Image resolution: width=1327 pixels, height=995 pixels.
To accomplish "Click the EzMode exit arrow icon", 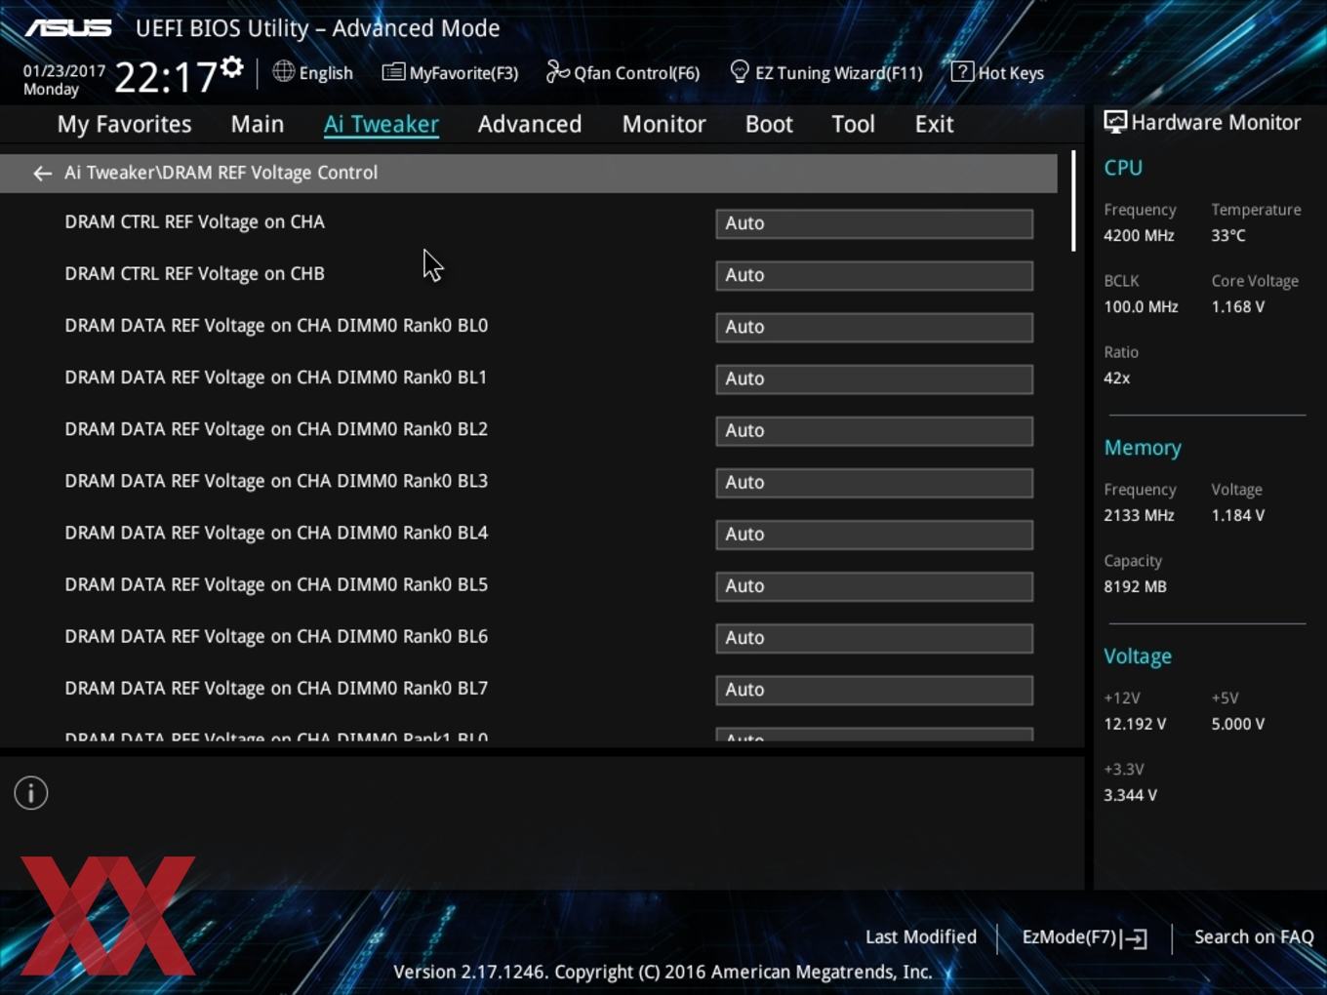I will click(1134, 938).
